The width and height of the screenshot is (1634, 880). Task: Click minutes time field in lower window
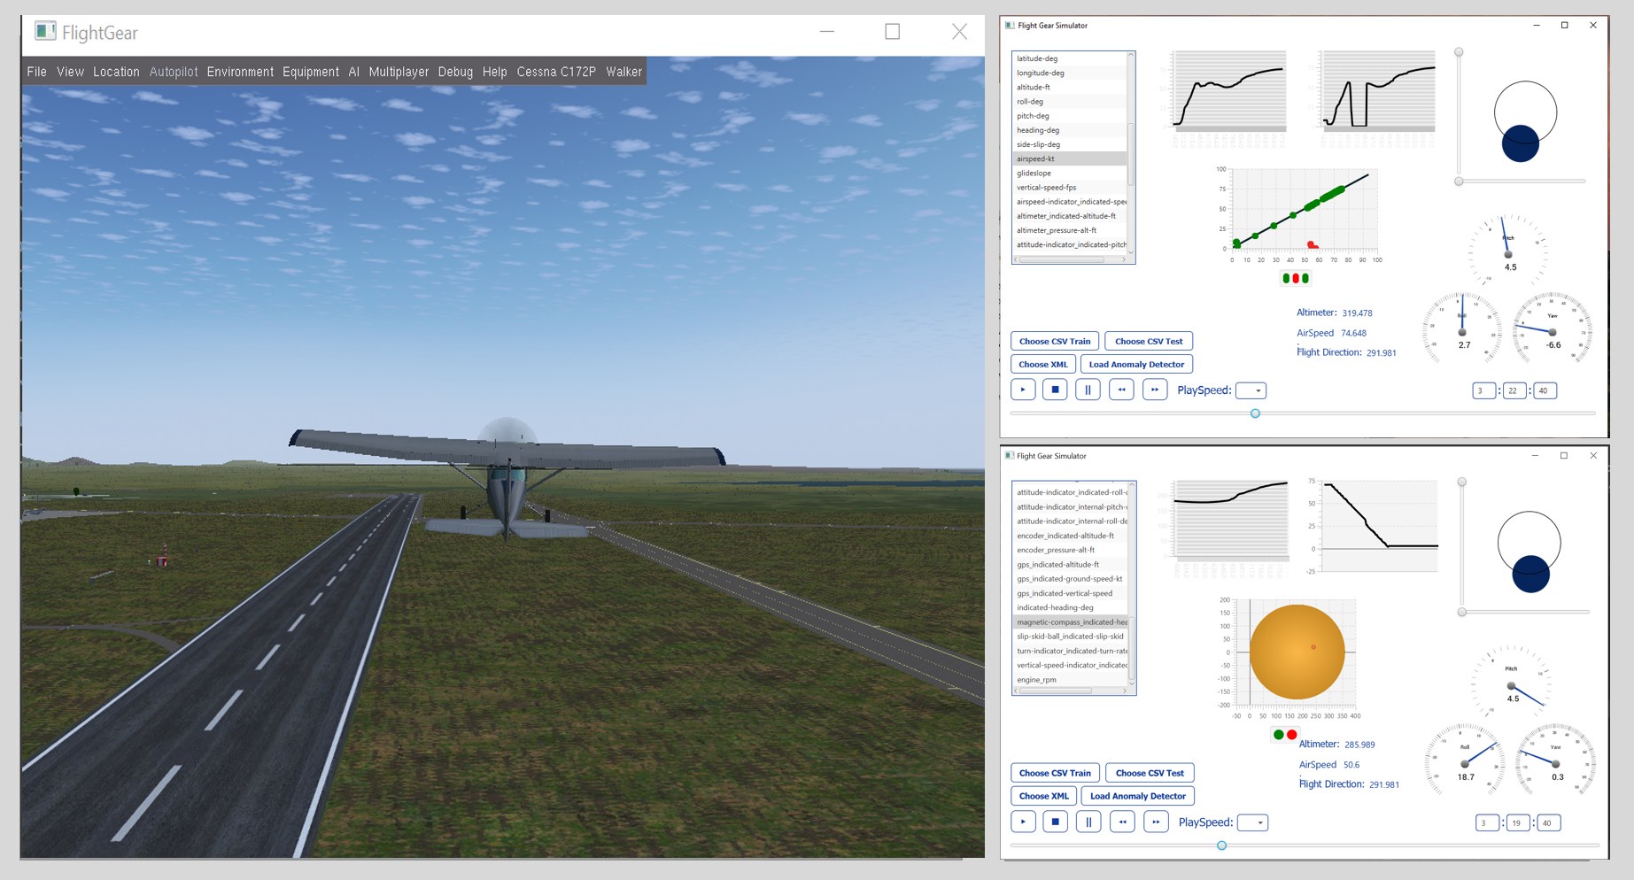(x=1517, y=822)
